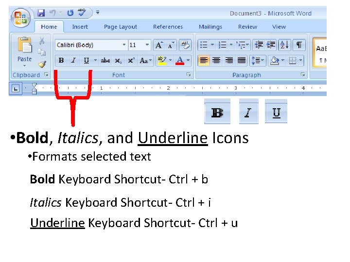Open highlight color dropdown arrow
This screenshot has width=350, height=262.
pos(171,60)
